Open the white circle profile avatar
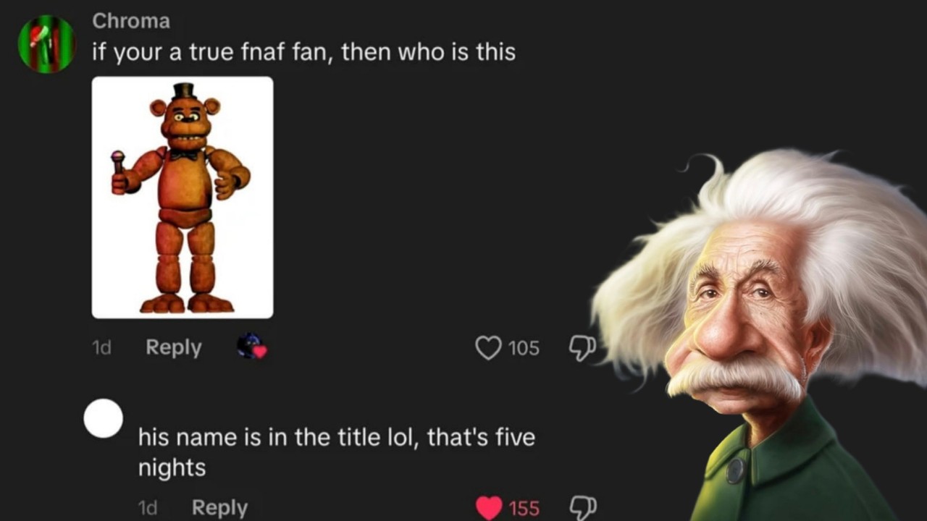Image resolution: width=927 pixels, height=521 pixels. point(104,418)
